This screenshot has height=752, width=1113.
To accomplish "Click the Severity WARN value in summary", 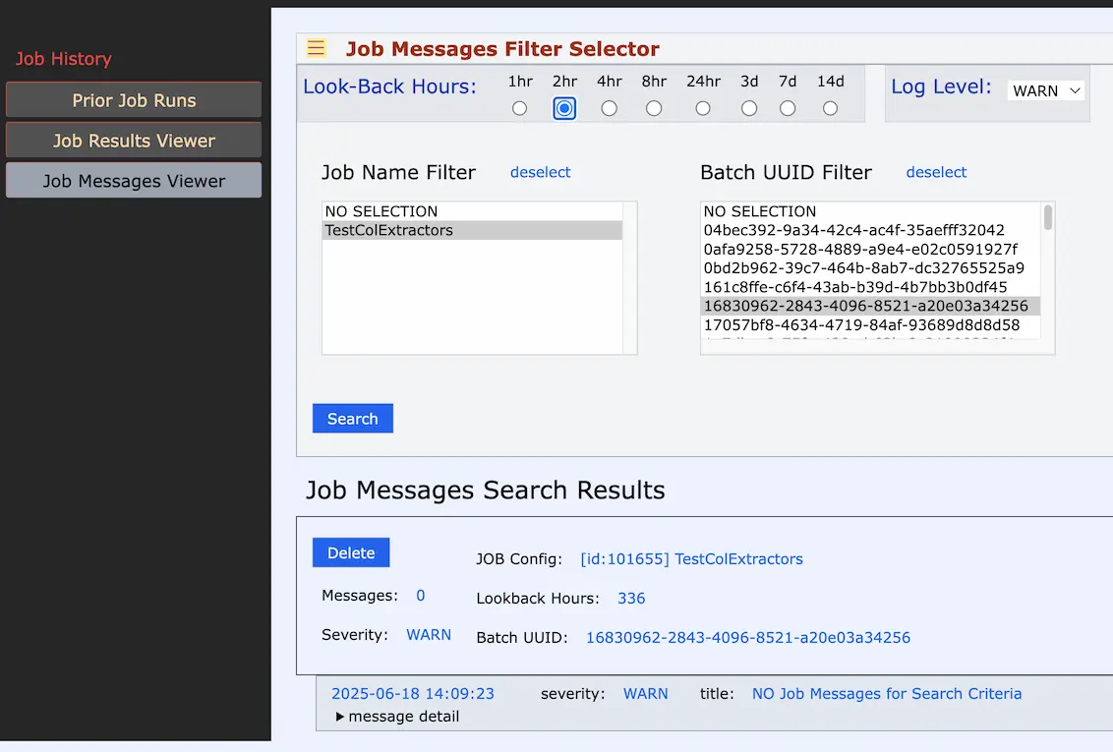I will point(429,635).
